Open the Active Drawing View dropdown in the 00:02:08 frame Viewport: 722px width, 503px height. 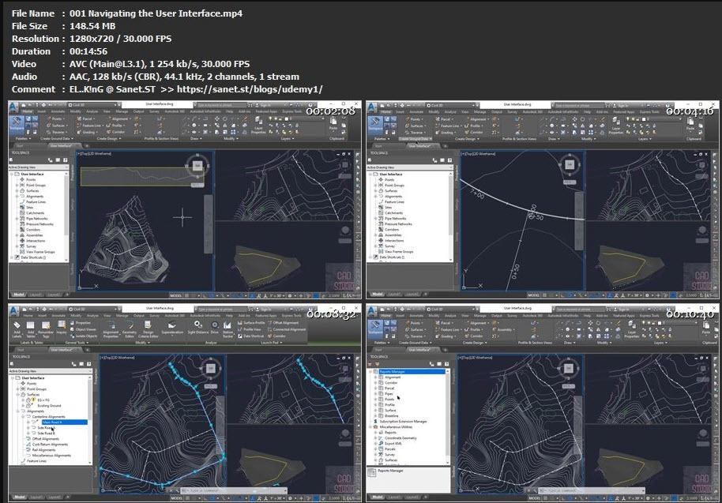click(x=37, y=167)
